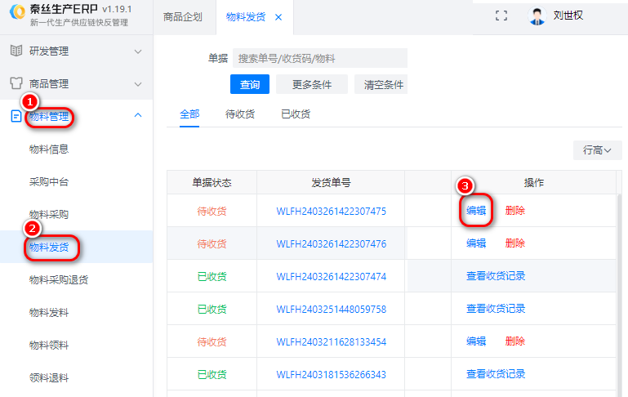628x397 pixels.
Task: Close the 物料发货 tab
Action: (x=278, y=17)
